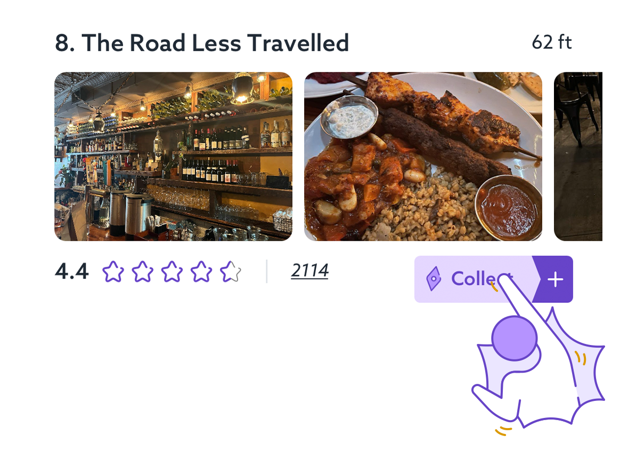
Task: Open the partially visible third photo
Action: 578,157
